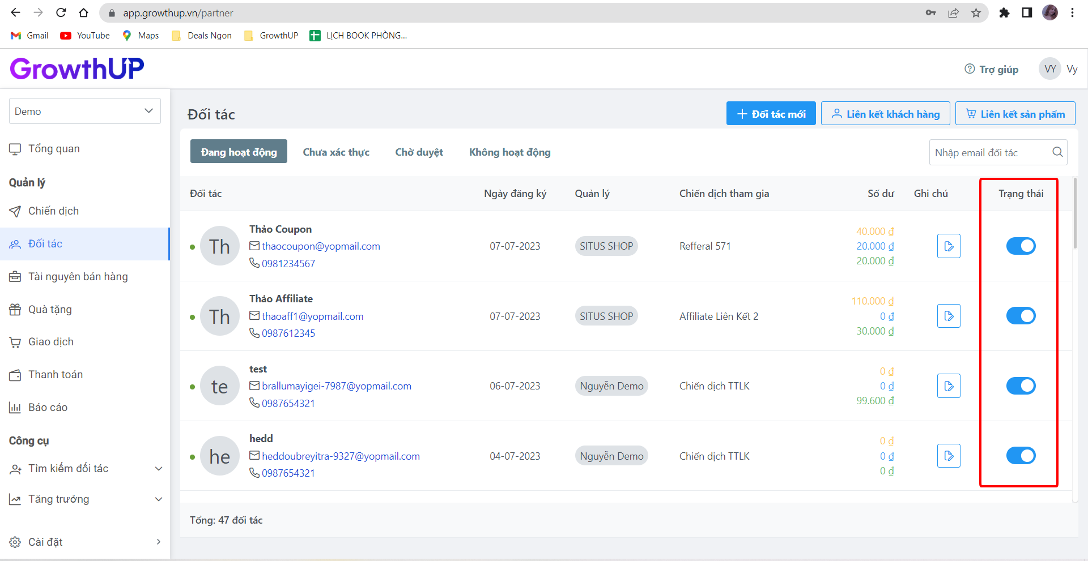Screen dimensions: 1088x561
Task: Click the Quà tặng gift icon
Action: [15, 310]
